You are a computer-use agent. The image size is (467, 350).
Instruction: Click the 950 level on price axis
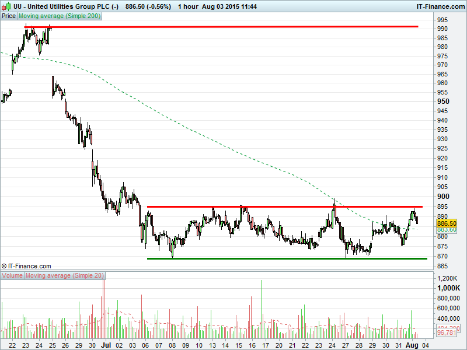click(x=445, y=101)
